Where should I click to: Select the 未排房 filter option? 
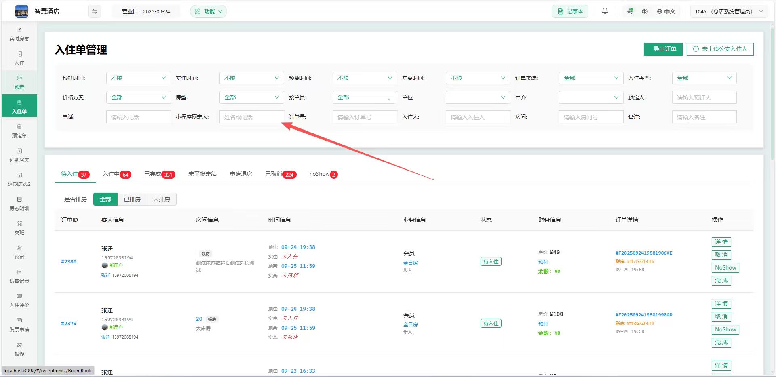pyautogui.click(x=162, y=199)
